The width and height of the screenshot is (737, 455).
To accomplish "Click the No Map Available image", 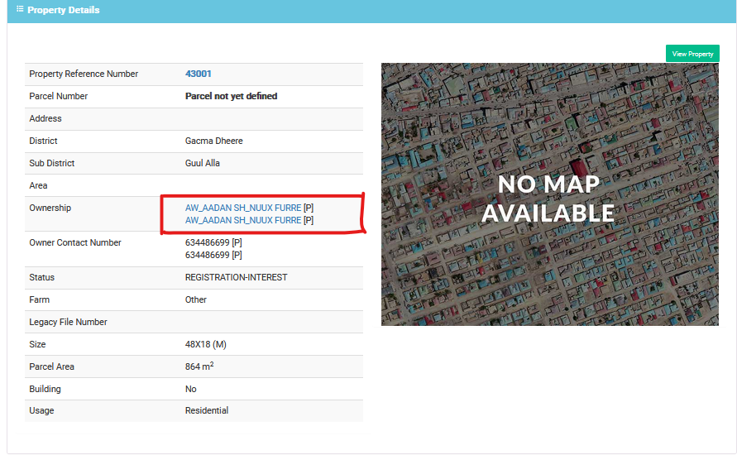I will point(549,194).
